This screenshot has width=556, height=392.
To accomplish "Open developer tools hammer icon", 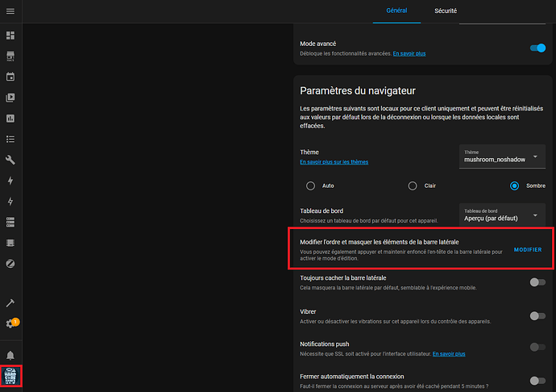I will pyautogui.click(x=10, y=303).
